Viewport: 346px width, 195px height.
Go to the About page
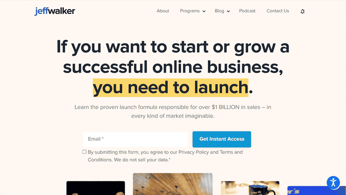[163, 11]
